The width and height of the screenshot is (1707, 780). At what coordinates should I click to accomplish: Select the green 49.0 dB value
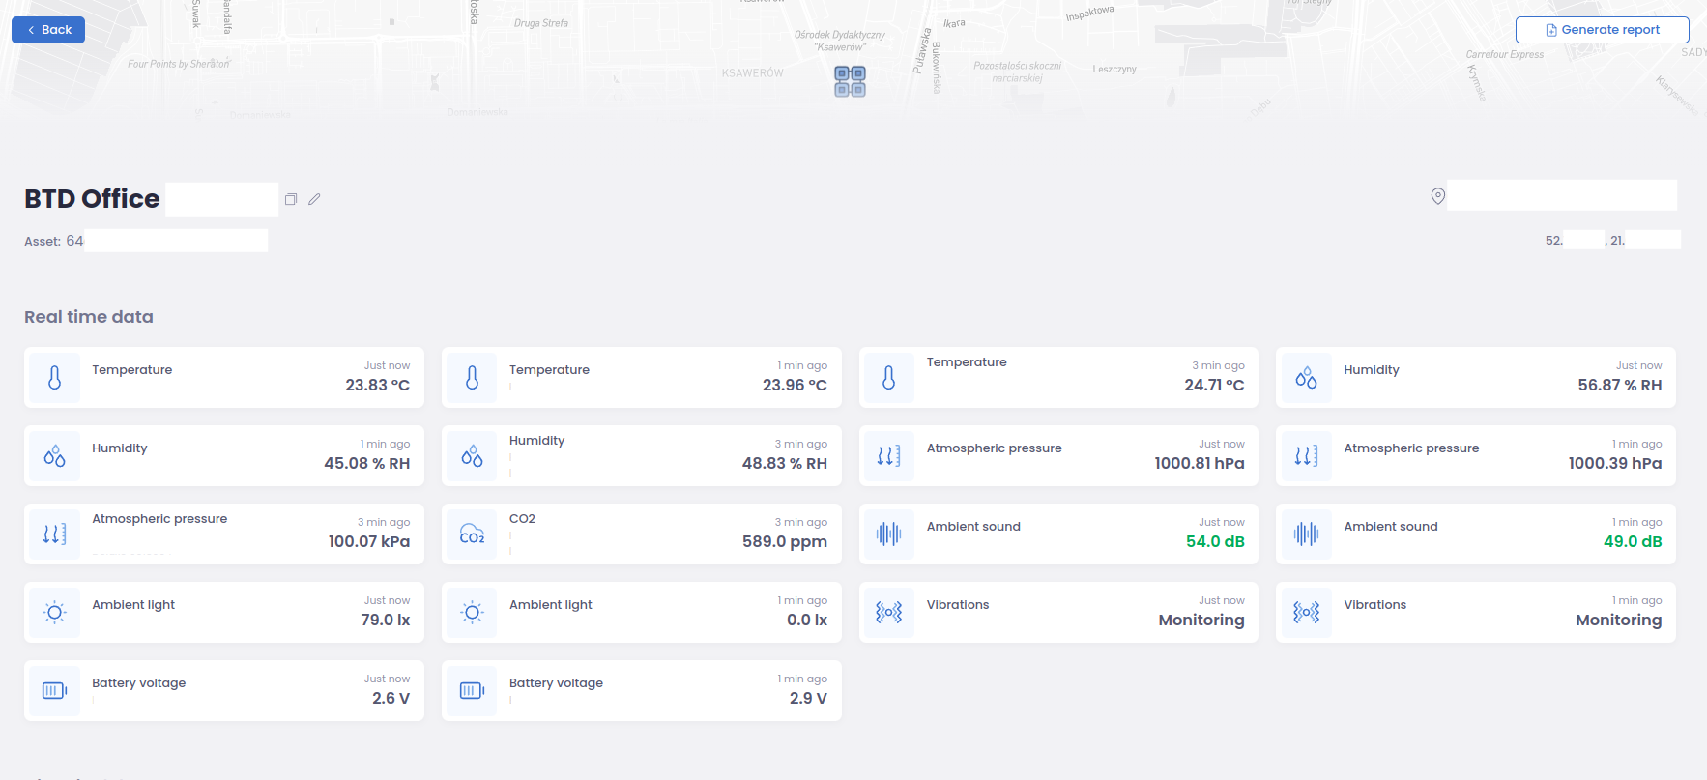1633,541
